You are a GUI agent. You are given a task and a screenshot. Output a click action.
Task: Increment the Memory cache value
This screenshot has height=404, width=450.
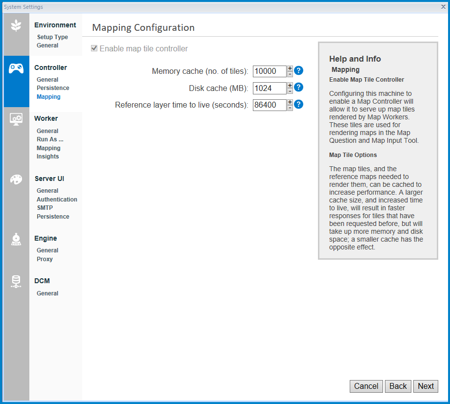pyautogui.click(x=290, y=68)
